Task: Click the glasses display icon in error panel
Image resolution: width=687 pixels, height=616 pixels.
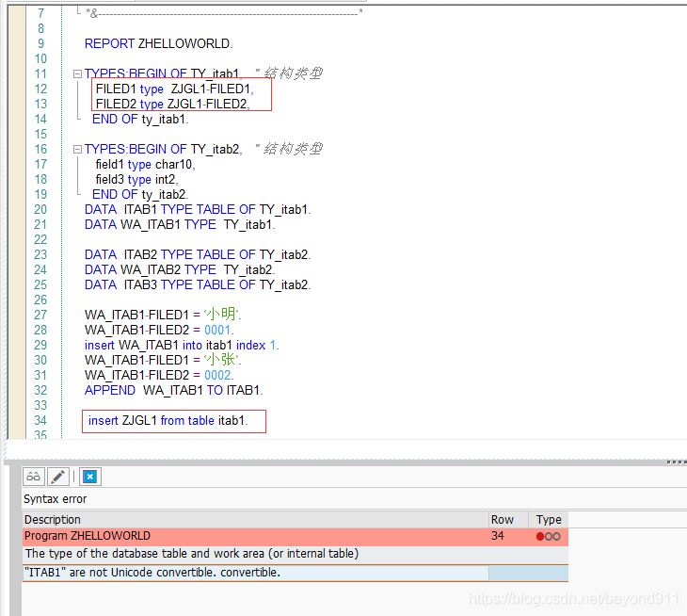Action: (33, 477)
